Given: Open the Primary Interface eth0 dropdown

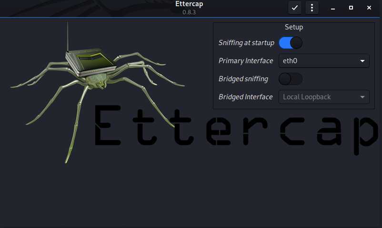Looking at the screenshot, I should click(324, 61).
